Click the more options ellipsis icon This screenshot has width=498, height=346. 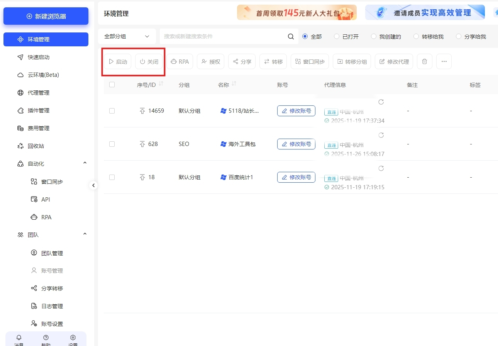pos(444,61)
